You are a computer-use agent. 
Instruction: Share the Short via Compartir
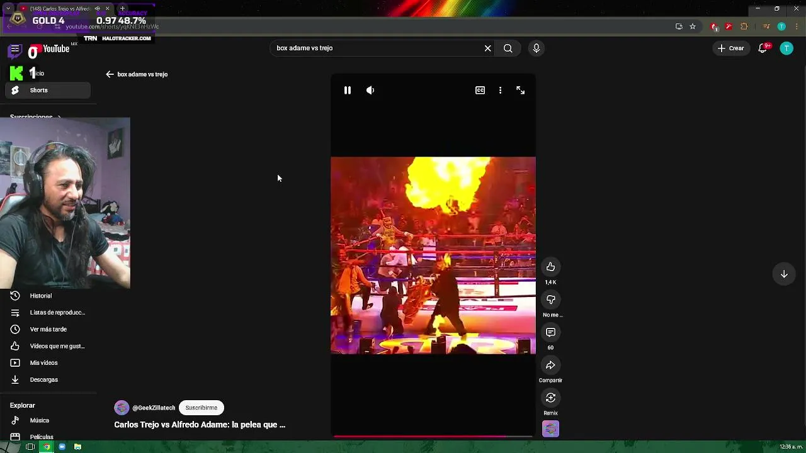pos(550,365)
